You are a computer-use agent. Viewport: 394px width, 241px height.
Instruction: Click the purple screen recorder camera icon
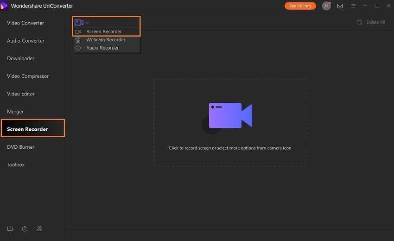pos(79,23)
